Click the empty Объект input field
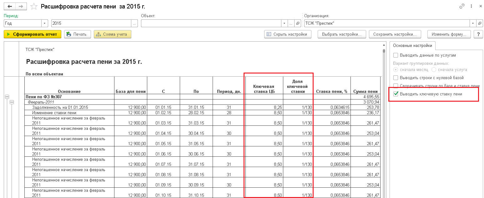Viewport: 484px width, 198px height. [x=211, y=23]
